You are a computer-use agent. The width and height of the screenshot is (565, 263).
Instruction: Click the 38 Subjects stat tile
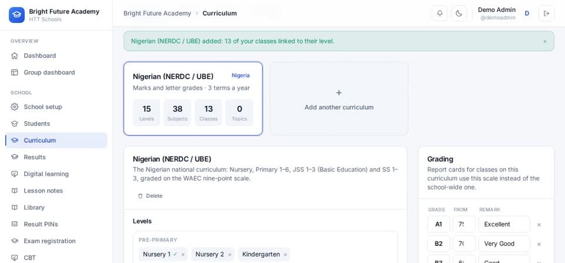177,113
